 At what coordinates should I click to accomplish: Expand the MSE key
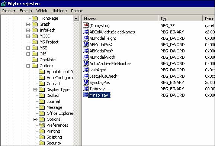[x=28, y=48]
